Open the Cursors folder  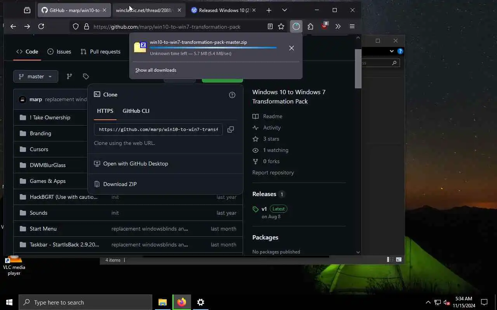pos(39,149)
